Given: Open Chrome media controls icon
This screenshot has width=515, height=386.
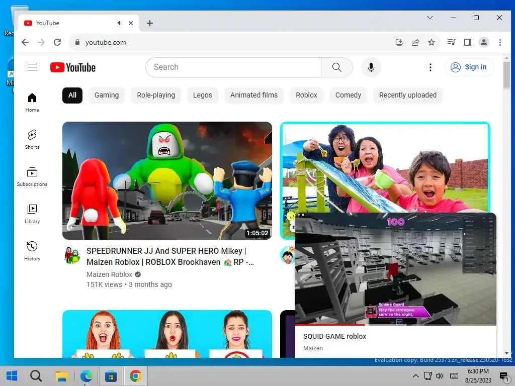Looking at the screenshot, I should (451, 42).
